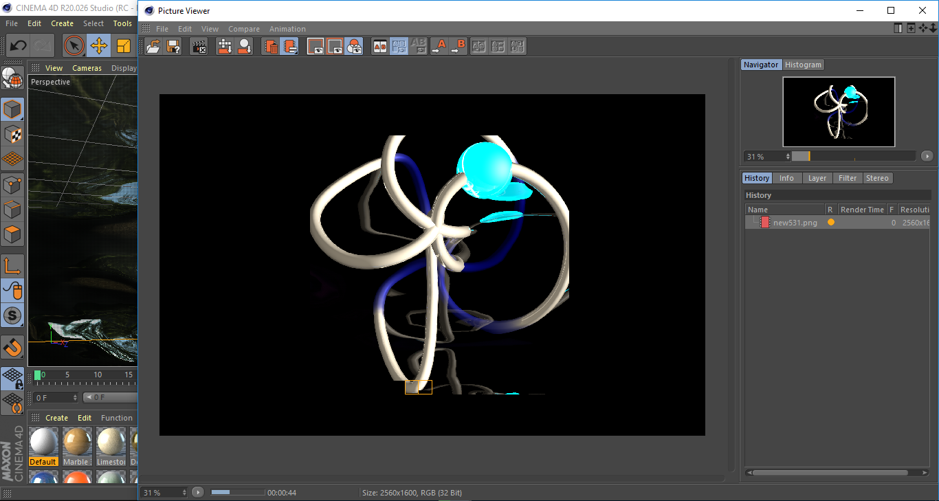Toggle the Workplane orange grid mode
This screenshot has width=939, height=501.
12,159
